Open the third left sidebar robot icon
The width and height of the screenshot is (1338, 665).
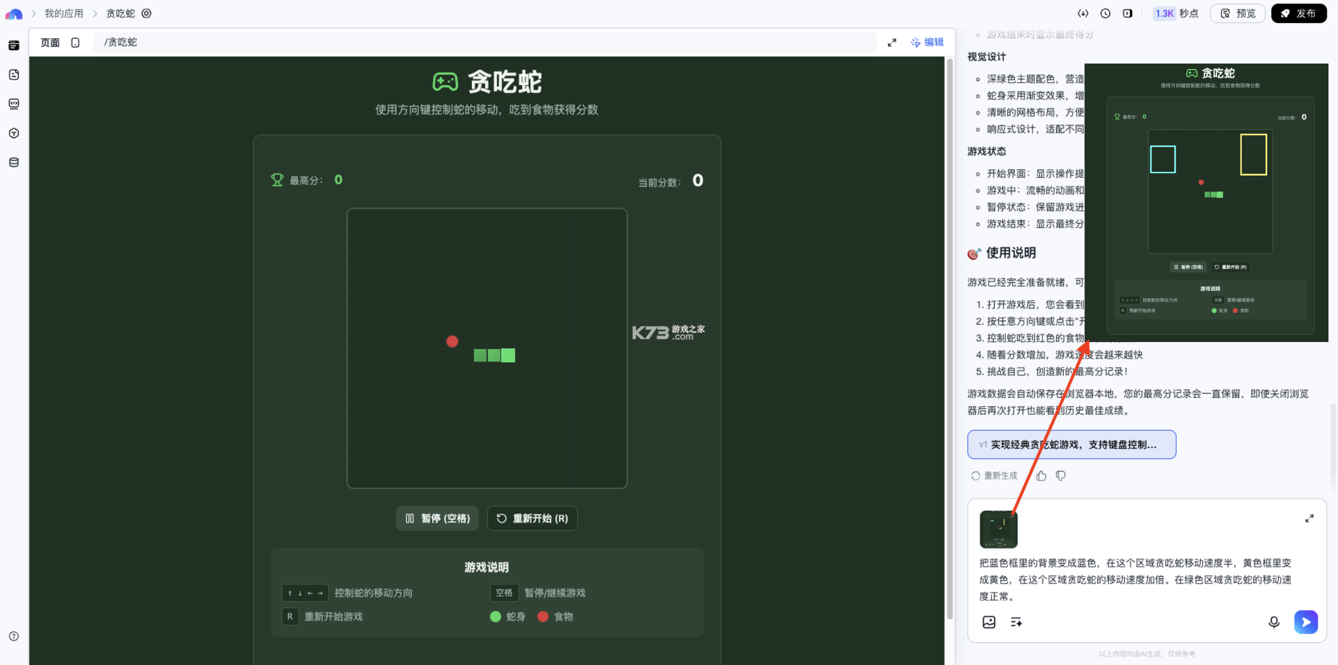[x=14, y=103]
